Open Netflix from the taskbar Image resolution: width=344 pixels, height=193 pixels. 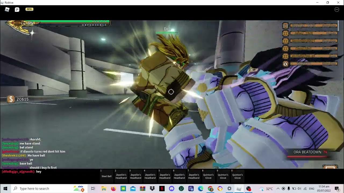click(x=162, y=188)
